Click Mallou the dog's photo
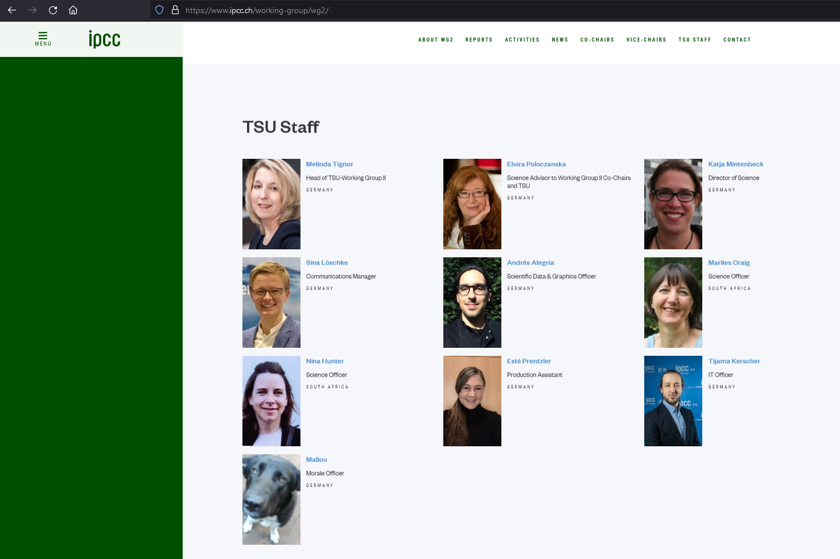840x559 pixels. pos(271,499)
